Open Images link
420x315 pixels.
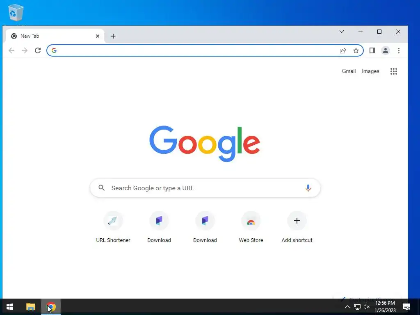click(x=370, y=71)
